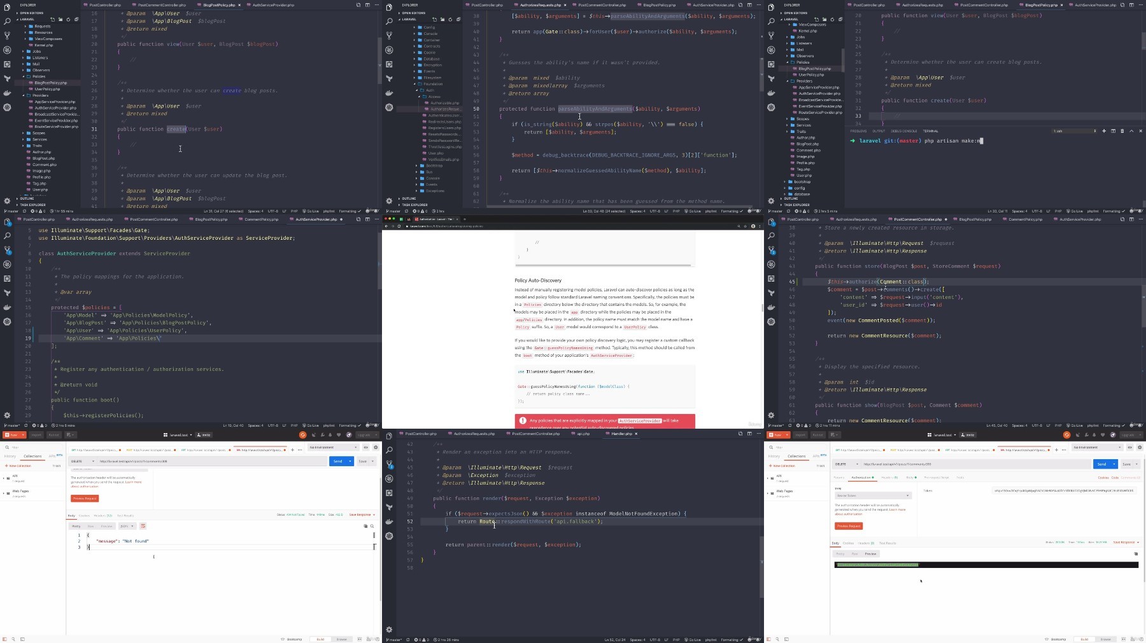Expand OUTLINE section in top-left VS Code explorer
Image resolution: width=1146 pixels, height=643 pixels.
click(x=27, y=198)
